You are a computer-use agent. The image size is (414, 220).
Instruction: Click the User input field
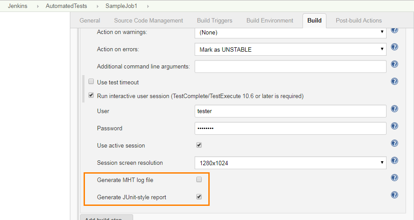click(x=291, y=111)
